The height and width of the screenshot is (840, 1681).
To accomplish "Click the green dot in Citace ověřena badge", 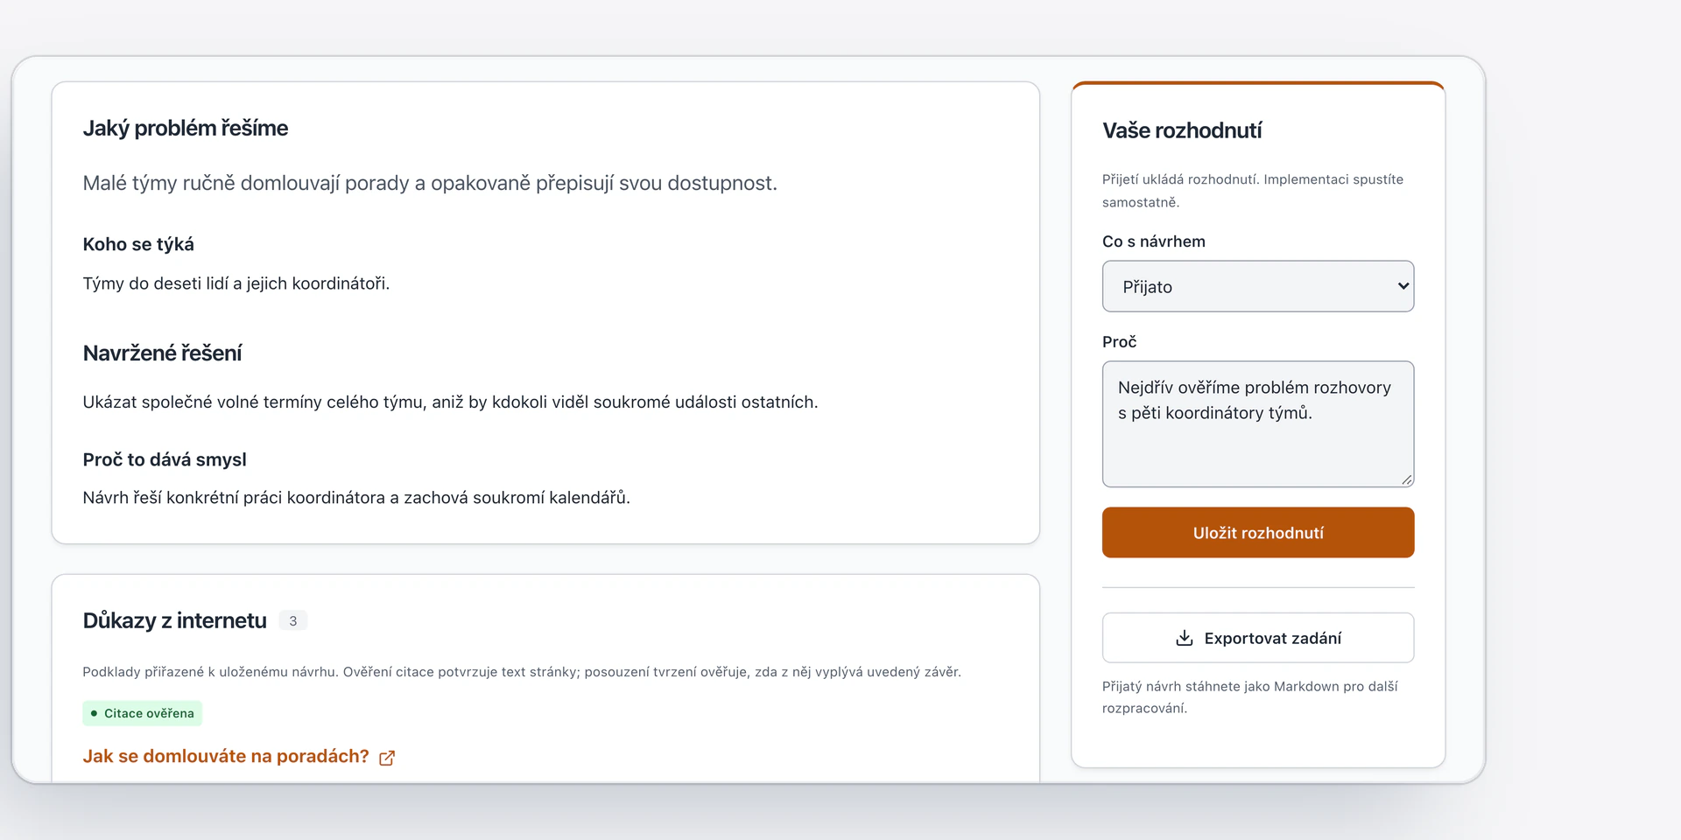I will [x=94, y=713].
